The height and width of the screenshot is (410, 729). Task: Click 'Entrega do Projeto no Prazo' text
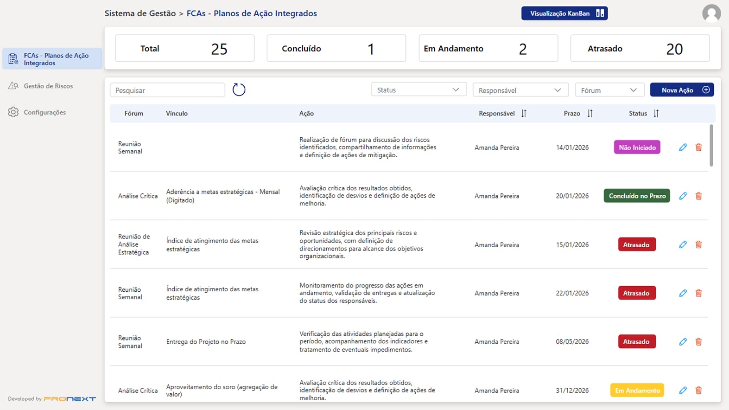[206, 342]
